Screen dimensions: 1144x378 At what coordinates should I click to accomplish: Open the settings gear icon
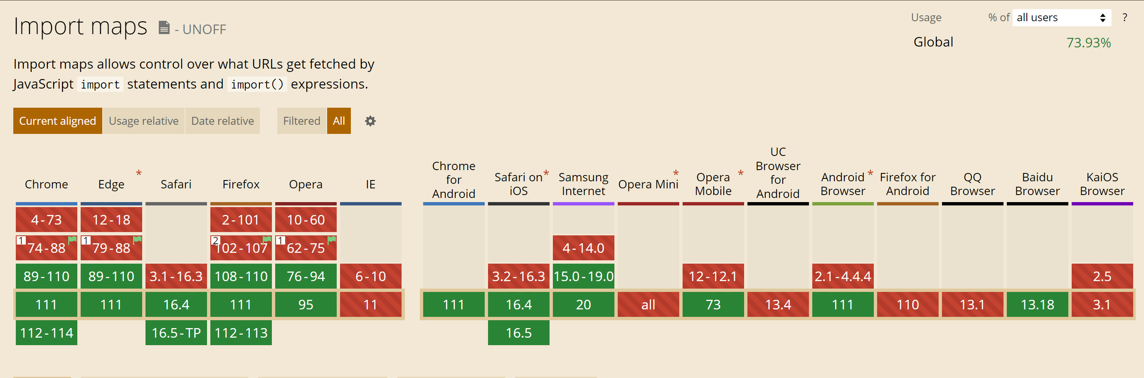tap(370, 121)
